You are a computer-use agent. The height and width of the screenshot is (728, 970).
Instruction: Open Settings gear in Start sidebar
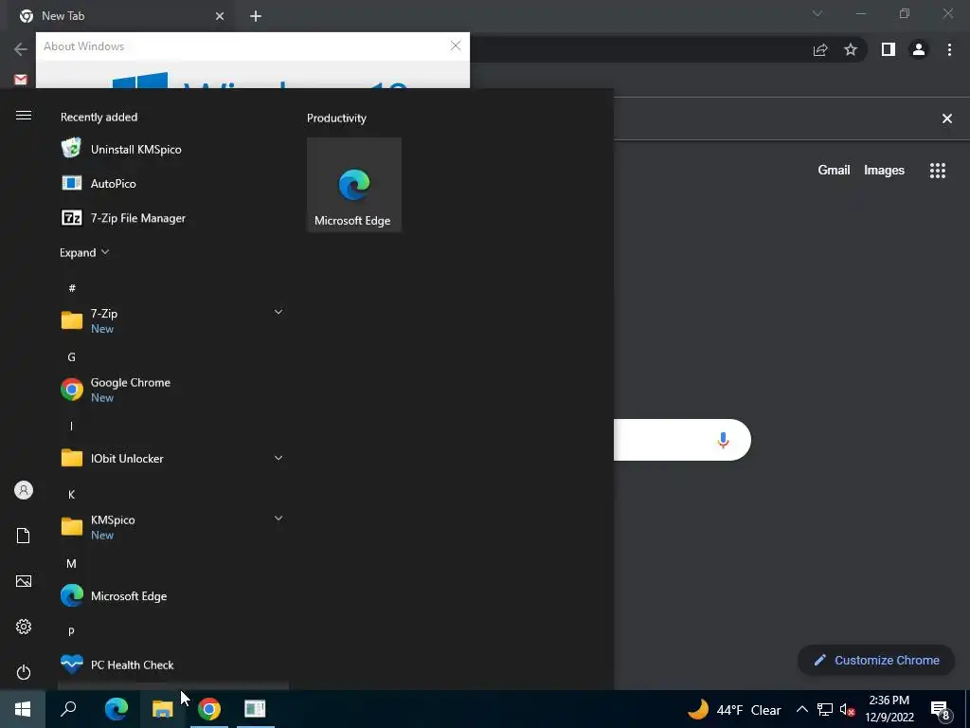coord(24,627)
